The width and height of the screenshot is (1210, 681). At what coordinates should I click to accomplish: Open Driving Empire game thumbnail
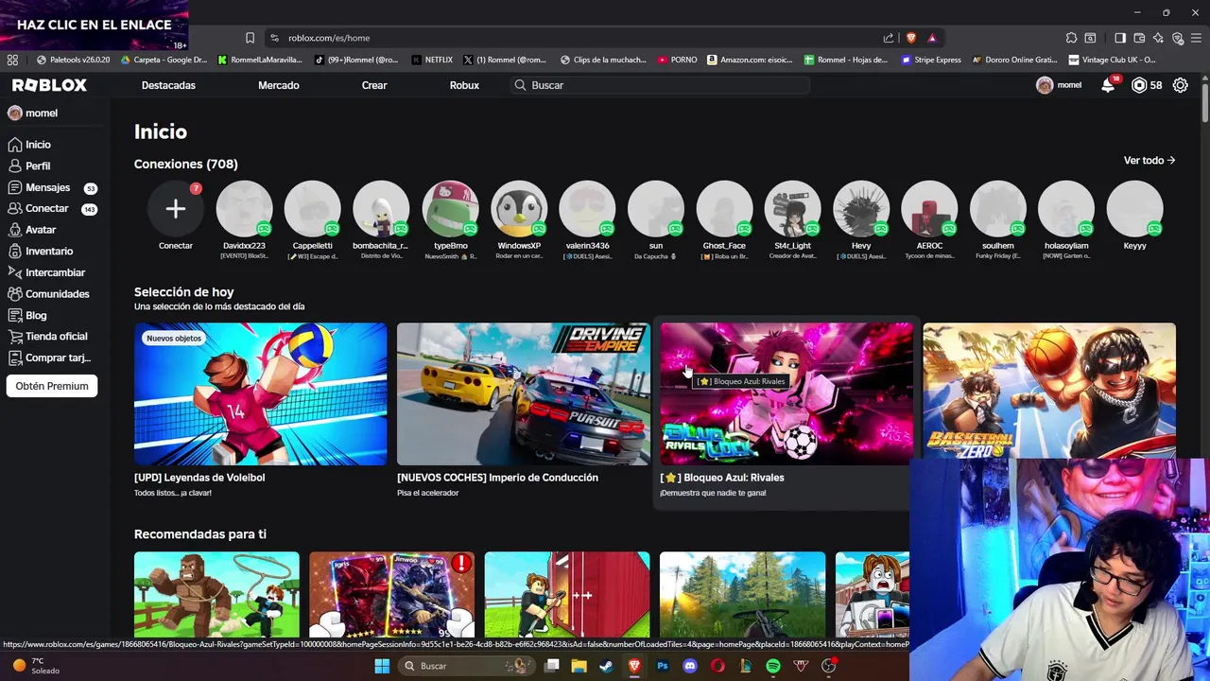point(523,393)
